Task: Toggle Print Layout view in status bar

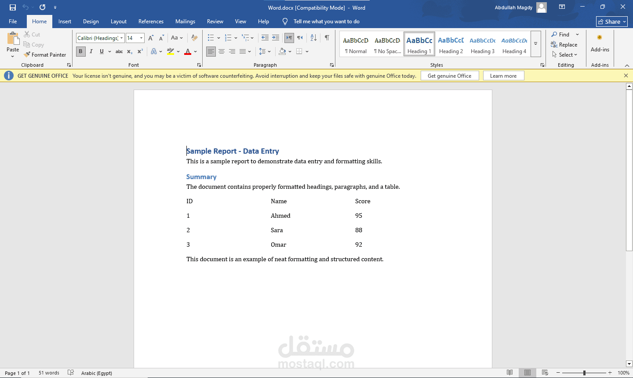Action: tap(527, 373)
